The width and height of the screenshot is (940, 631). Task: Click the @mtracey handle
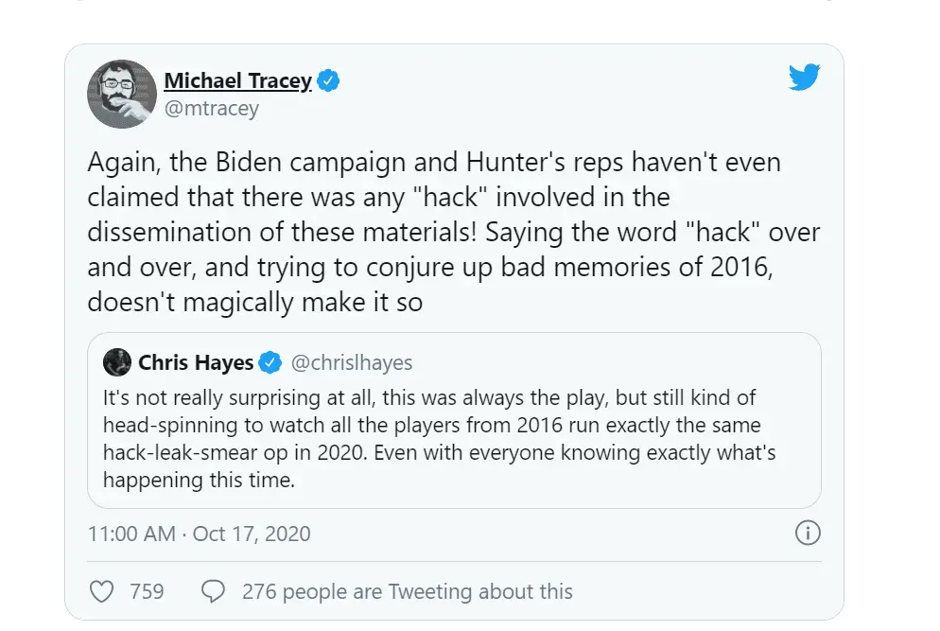point(212,109)
